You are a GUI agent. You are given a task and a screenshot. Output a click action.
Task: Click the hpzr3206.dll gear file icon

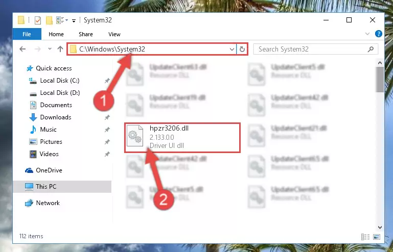[135, 136]
